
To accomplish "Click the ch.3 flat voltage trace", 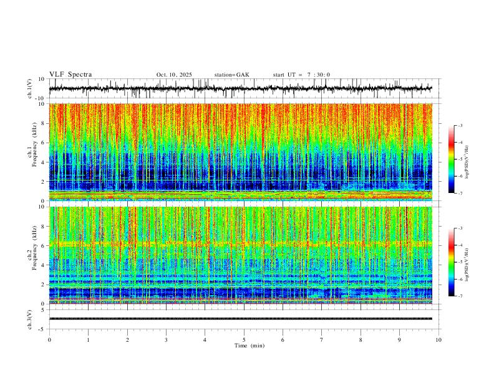I will [x=240, y=319].
